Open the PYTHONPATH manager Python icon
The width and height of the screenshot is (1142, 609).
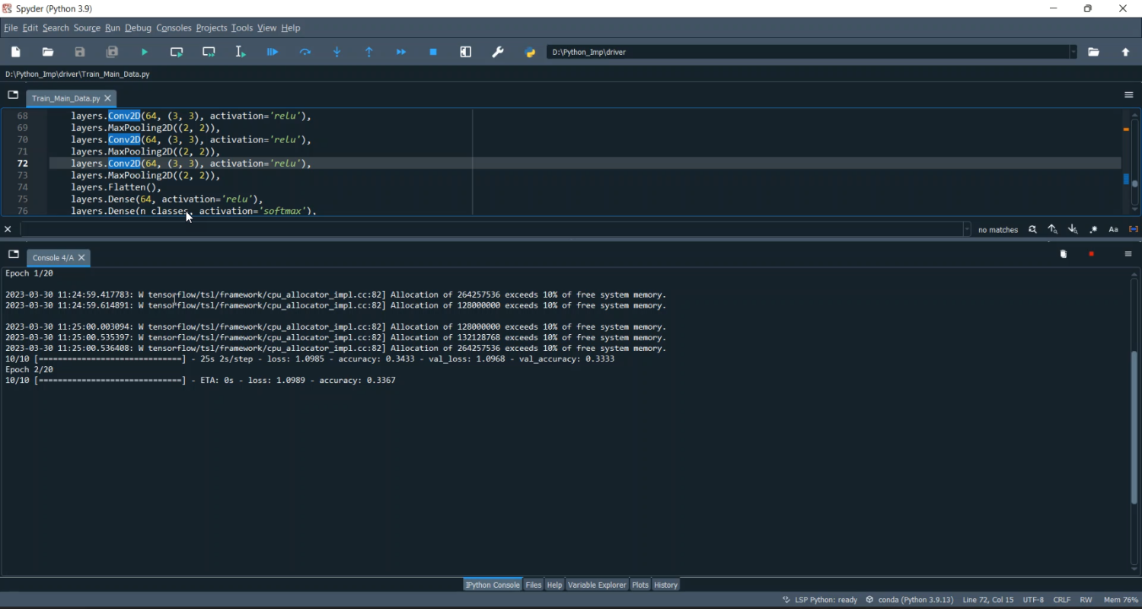[531, 53]
